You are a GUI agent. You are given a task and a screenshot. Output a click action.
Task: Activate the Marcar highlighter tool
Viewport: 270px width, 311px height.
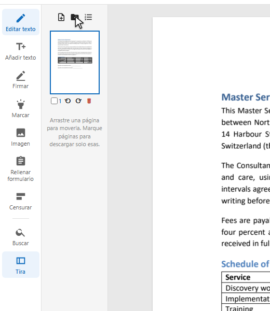(x=21, y=108)
